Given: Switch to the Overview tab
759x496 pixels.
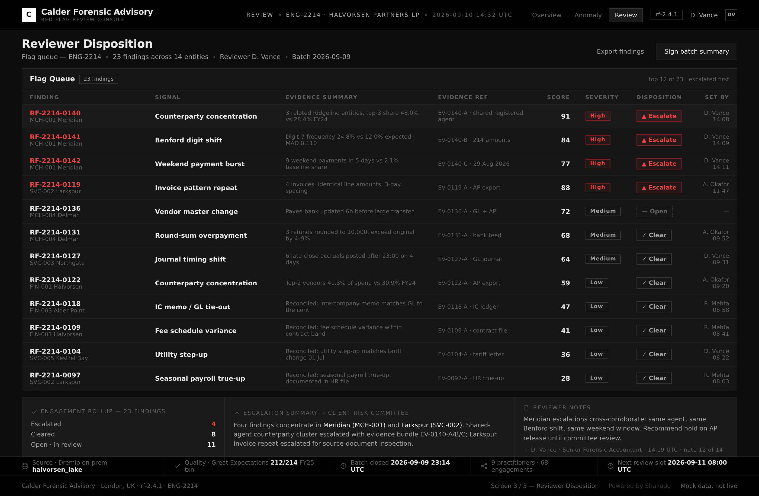Looking at the screenshot, I should pyautogui.click(x=546, y=15).
